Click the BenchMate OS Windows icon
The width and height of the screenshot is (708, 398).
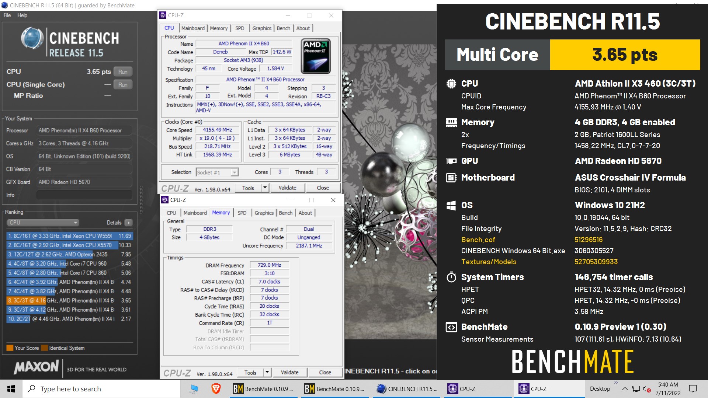click(451, 205)
